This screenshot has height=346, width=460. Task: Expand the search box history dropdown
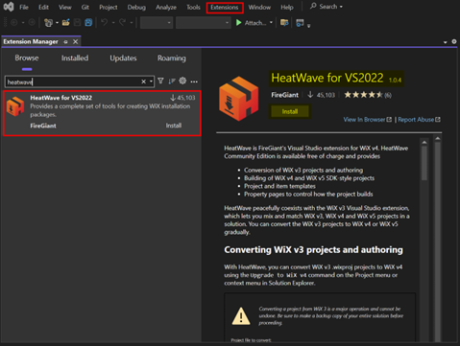pos(151,81)
